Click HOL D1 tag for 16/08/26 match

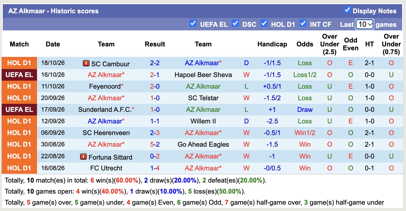[19, 168]
